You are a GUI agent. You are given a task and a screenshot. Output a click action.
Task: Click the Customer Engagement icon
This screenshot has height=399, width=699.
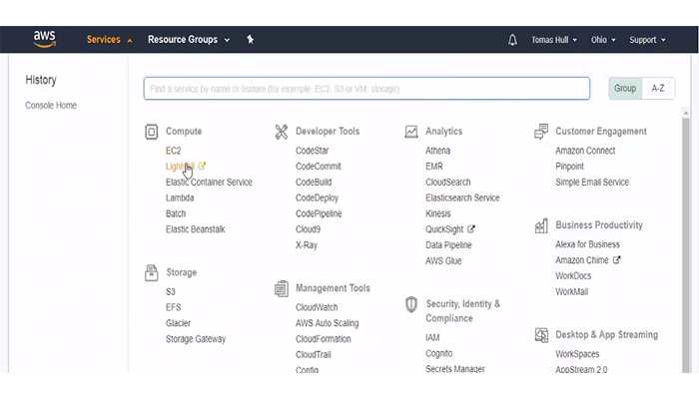(541, 132)
